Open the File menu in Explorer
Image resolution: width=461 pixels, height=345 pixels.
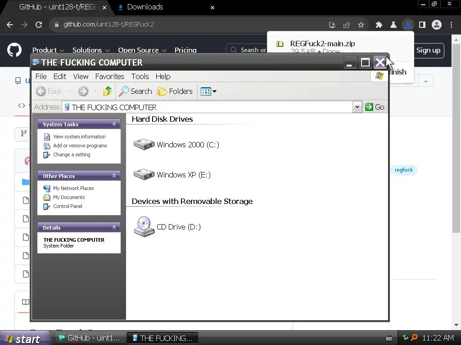[x=41, y=76]
